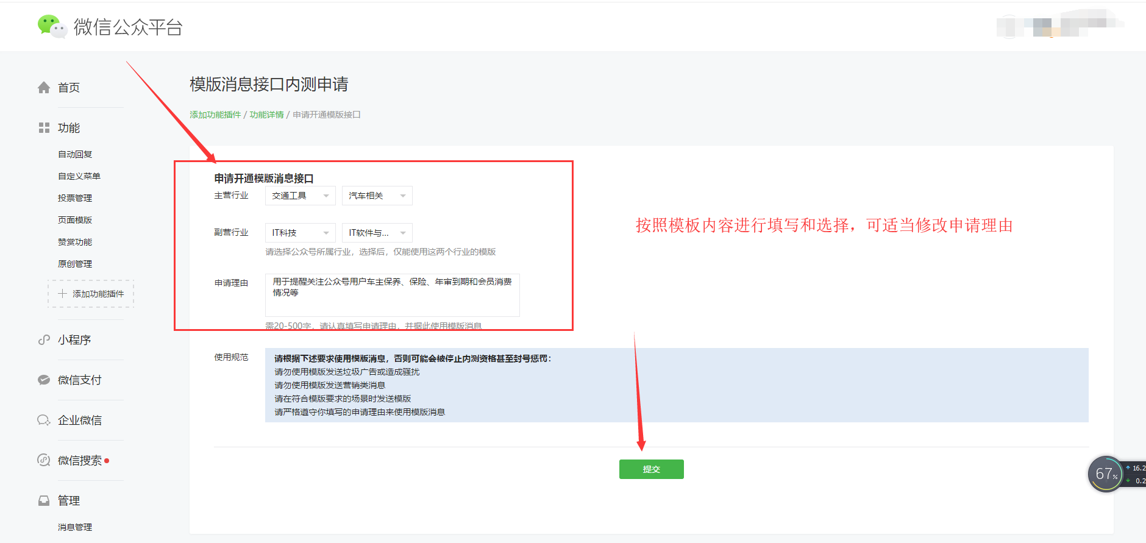Click the 模版消息接口内测申请 page heading
The height and width of the screenshot is (543, 1146).
click(269, 84)
